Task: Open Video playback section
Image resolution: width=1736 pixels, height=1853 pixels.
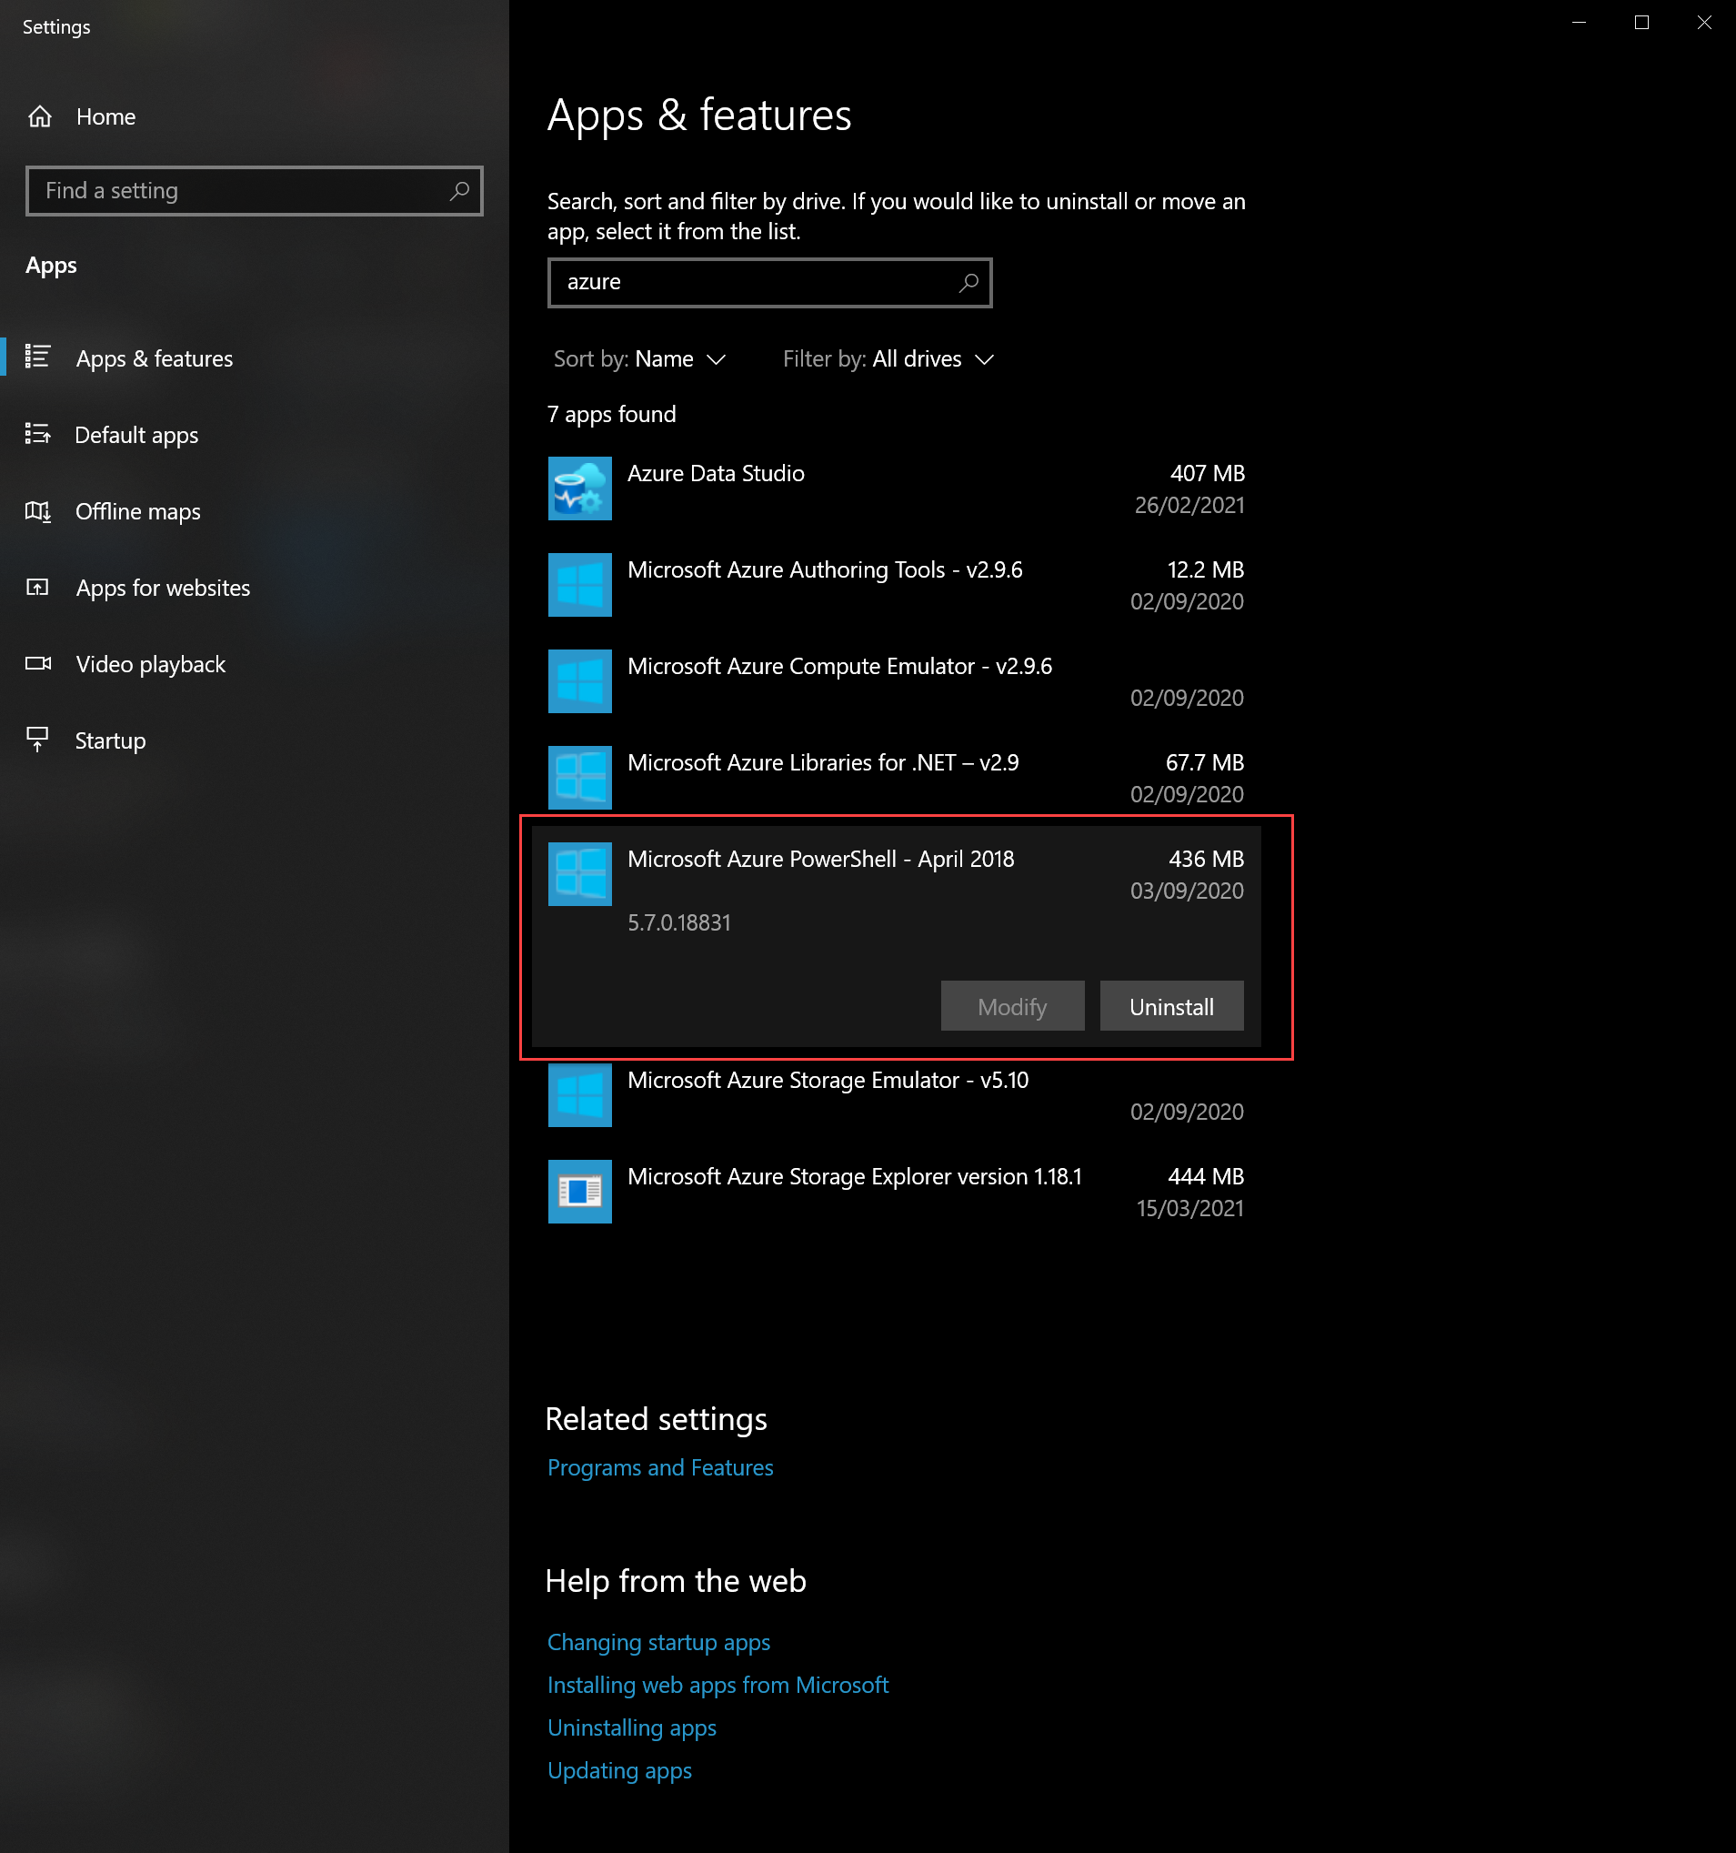Action: [150, 664]
